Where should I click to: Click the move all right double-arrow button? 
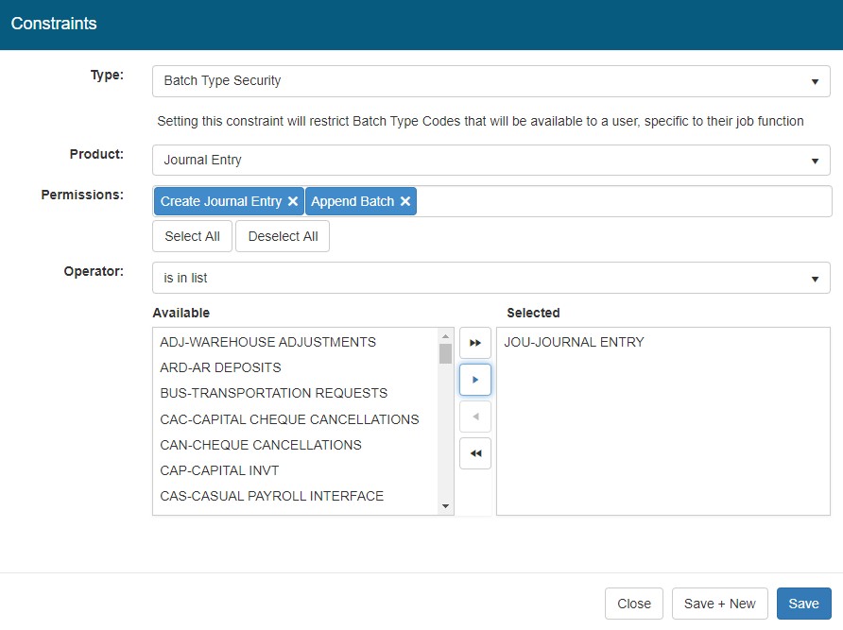coord(475,343)
